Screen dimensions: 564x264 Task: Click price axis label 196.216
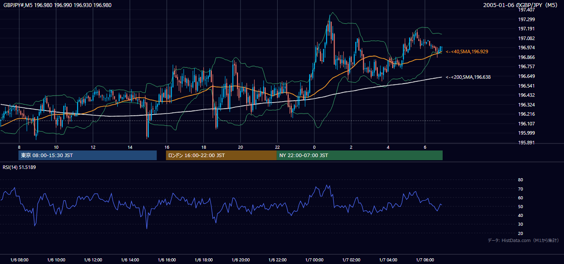(x=527, y=114)
